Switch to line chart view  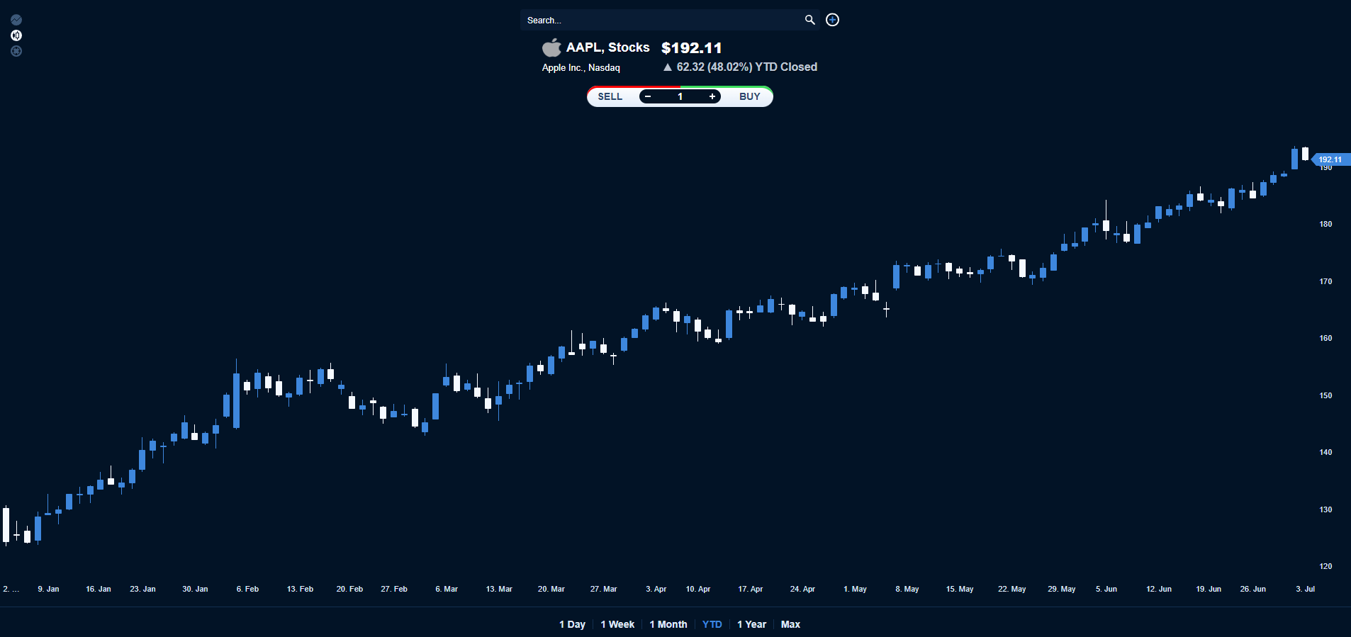(x=16, y=20)
